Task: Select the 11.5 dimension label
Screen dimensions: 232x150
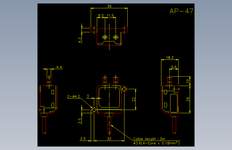Action: [x=110, y=15]
